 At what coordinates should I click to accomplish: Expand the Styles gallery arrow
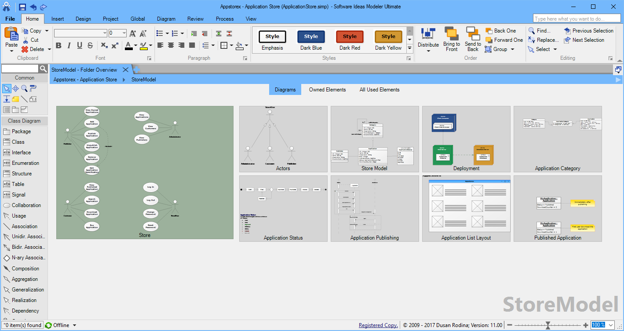[x=410, y=47]
